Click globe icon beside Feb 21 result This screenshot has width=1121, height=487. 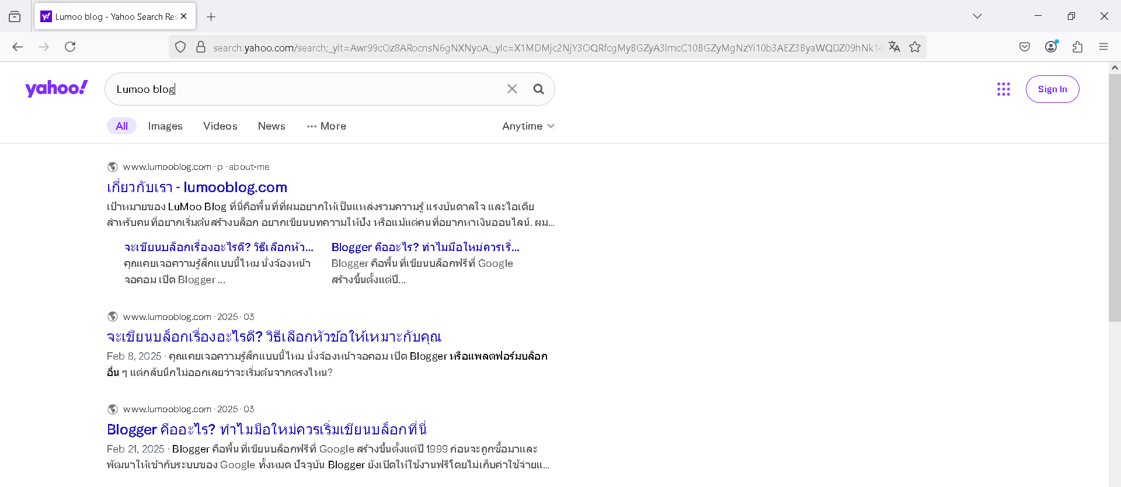[113, 409]
